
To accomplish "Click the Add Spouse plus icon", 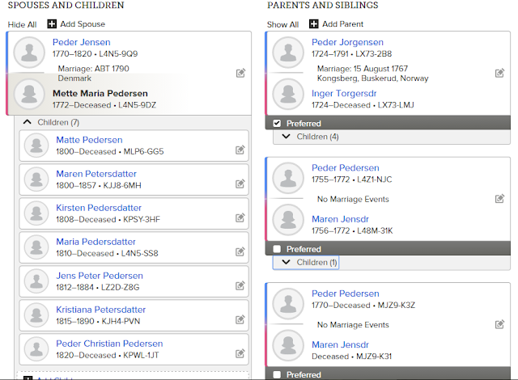I will pos(52,24).
